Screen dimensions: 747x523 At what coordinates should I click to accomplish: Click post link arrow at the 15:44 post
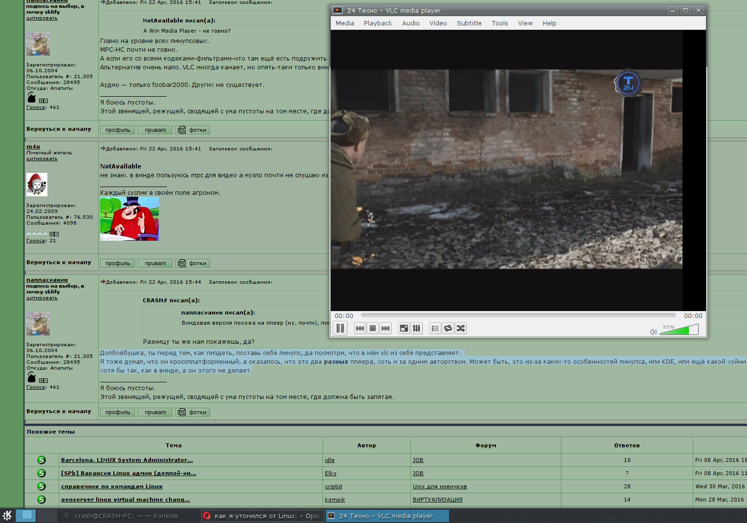pyautogui.click(x=103, y=282)
